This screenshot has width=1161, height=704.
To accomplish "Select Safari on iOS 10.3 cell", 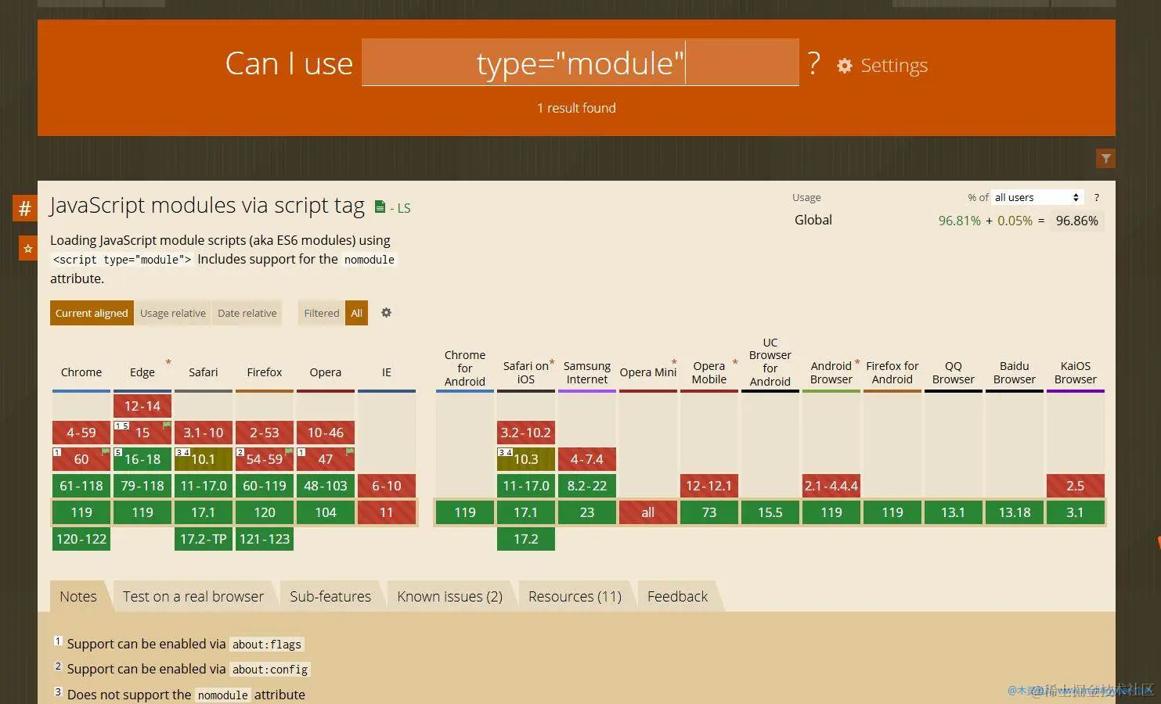I will 526,459.
